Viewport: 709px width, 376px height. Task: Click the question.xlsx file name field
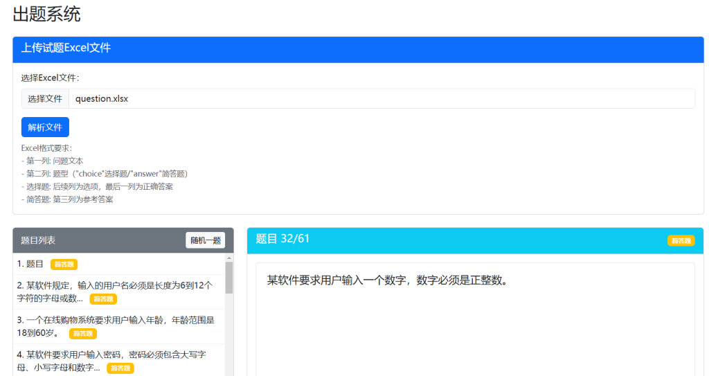coord(381,98)
